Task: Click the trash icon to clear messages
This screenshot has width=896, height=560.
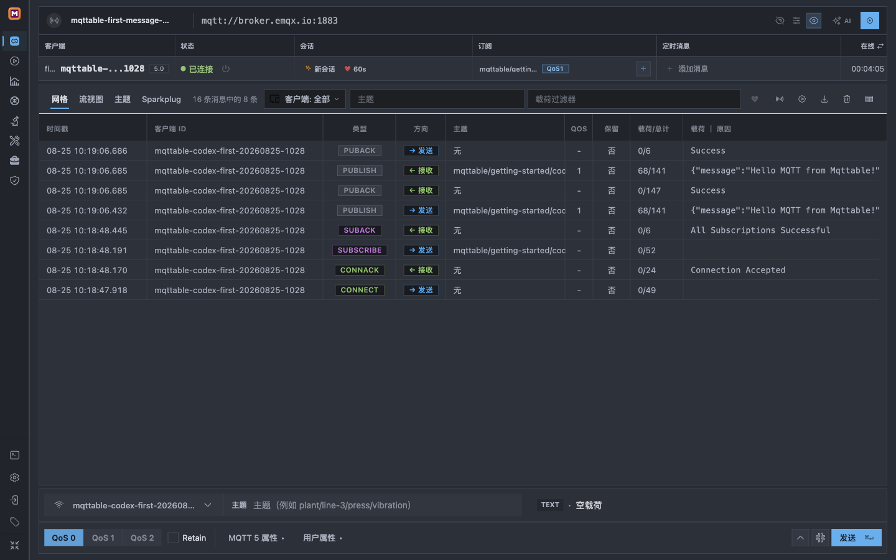Action: click(847, 99)
